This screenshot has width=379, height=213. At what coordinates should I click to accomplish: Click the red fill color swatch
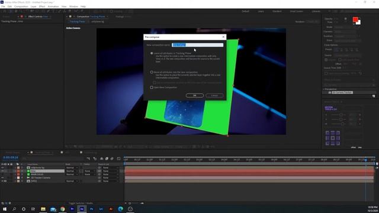(355, 20)
